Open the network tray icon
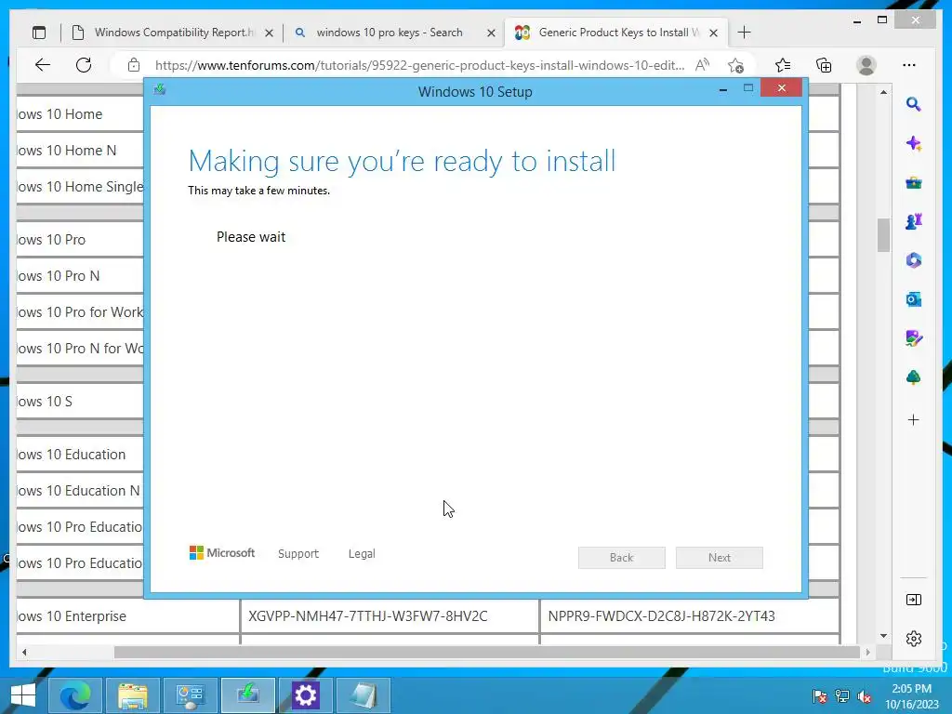 (842, 696)
